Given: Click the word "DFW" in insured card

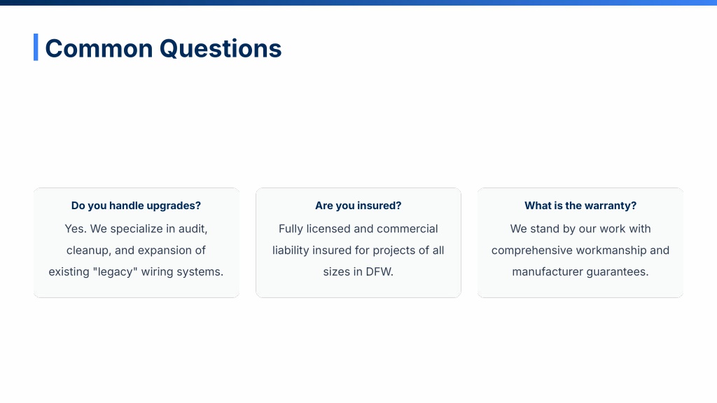Looking at the screenshot, I should tap(377, 271).
